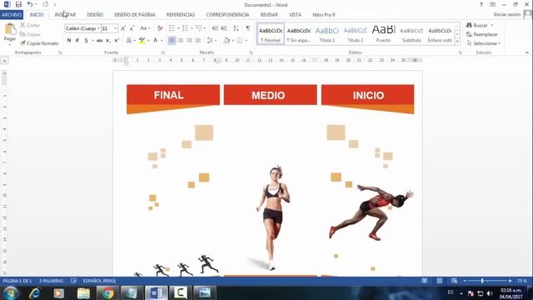This screenshot has width=533, height=300.
Task: Clear all formatting with the eraser icon
Action: pyautogui.click(x=160, y=28)
